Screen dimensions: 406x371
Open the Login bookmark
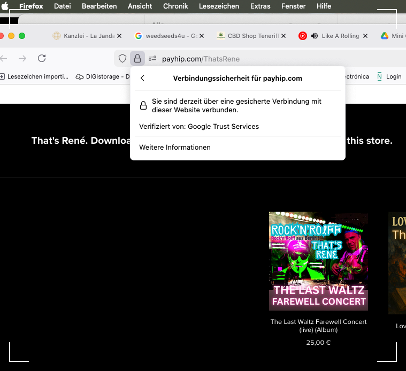coord(389,76)
